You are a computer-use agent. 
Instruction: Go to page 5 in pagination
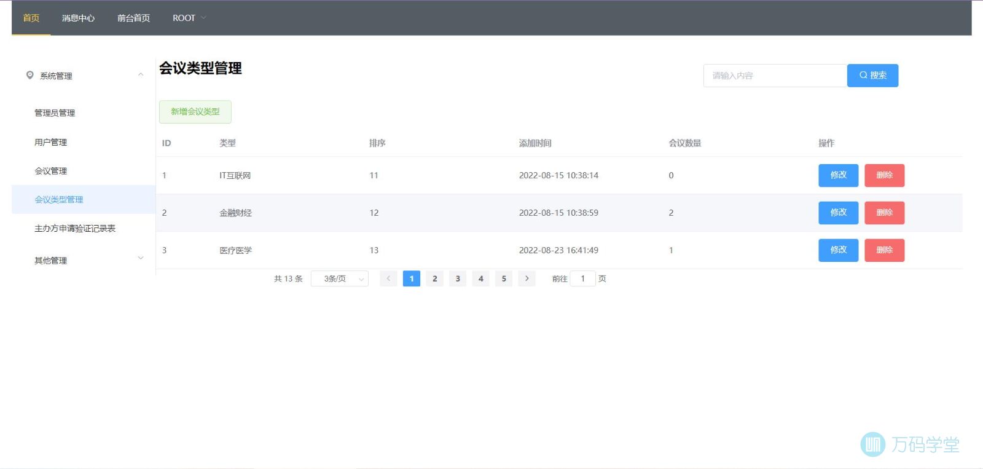click(504, 278)
